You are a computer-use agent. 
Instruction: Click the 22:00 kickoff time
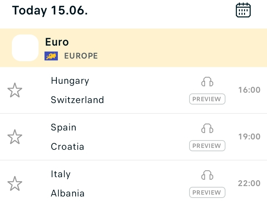pos(249,183)
